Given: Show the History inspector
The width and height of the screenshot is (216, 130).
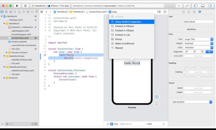Looking at the screenshot, I should click(x=189, y=12).
